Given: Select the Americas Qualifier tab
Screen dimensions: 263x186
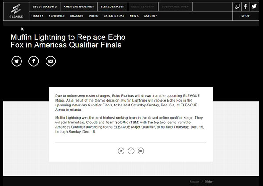Looking at the screenshot, I should pos(78,7).
